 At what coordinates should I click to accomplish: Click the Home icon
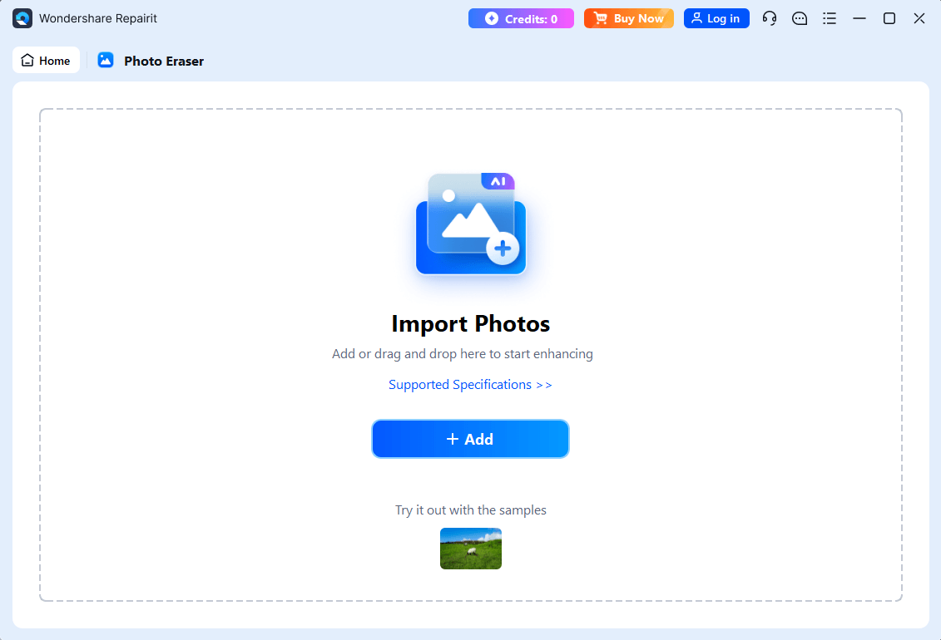coord(26,60)
